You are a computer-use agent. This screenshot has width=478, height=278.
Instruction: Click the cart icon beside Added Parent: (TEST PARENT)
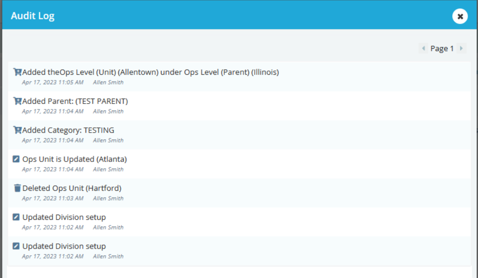coord(18,101)
